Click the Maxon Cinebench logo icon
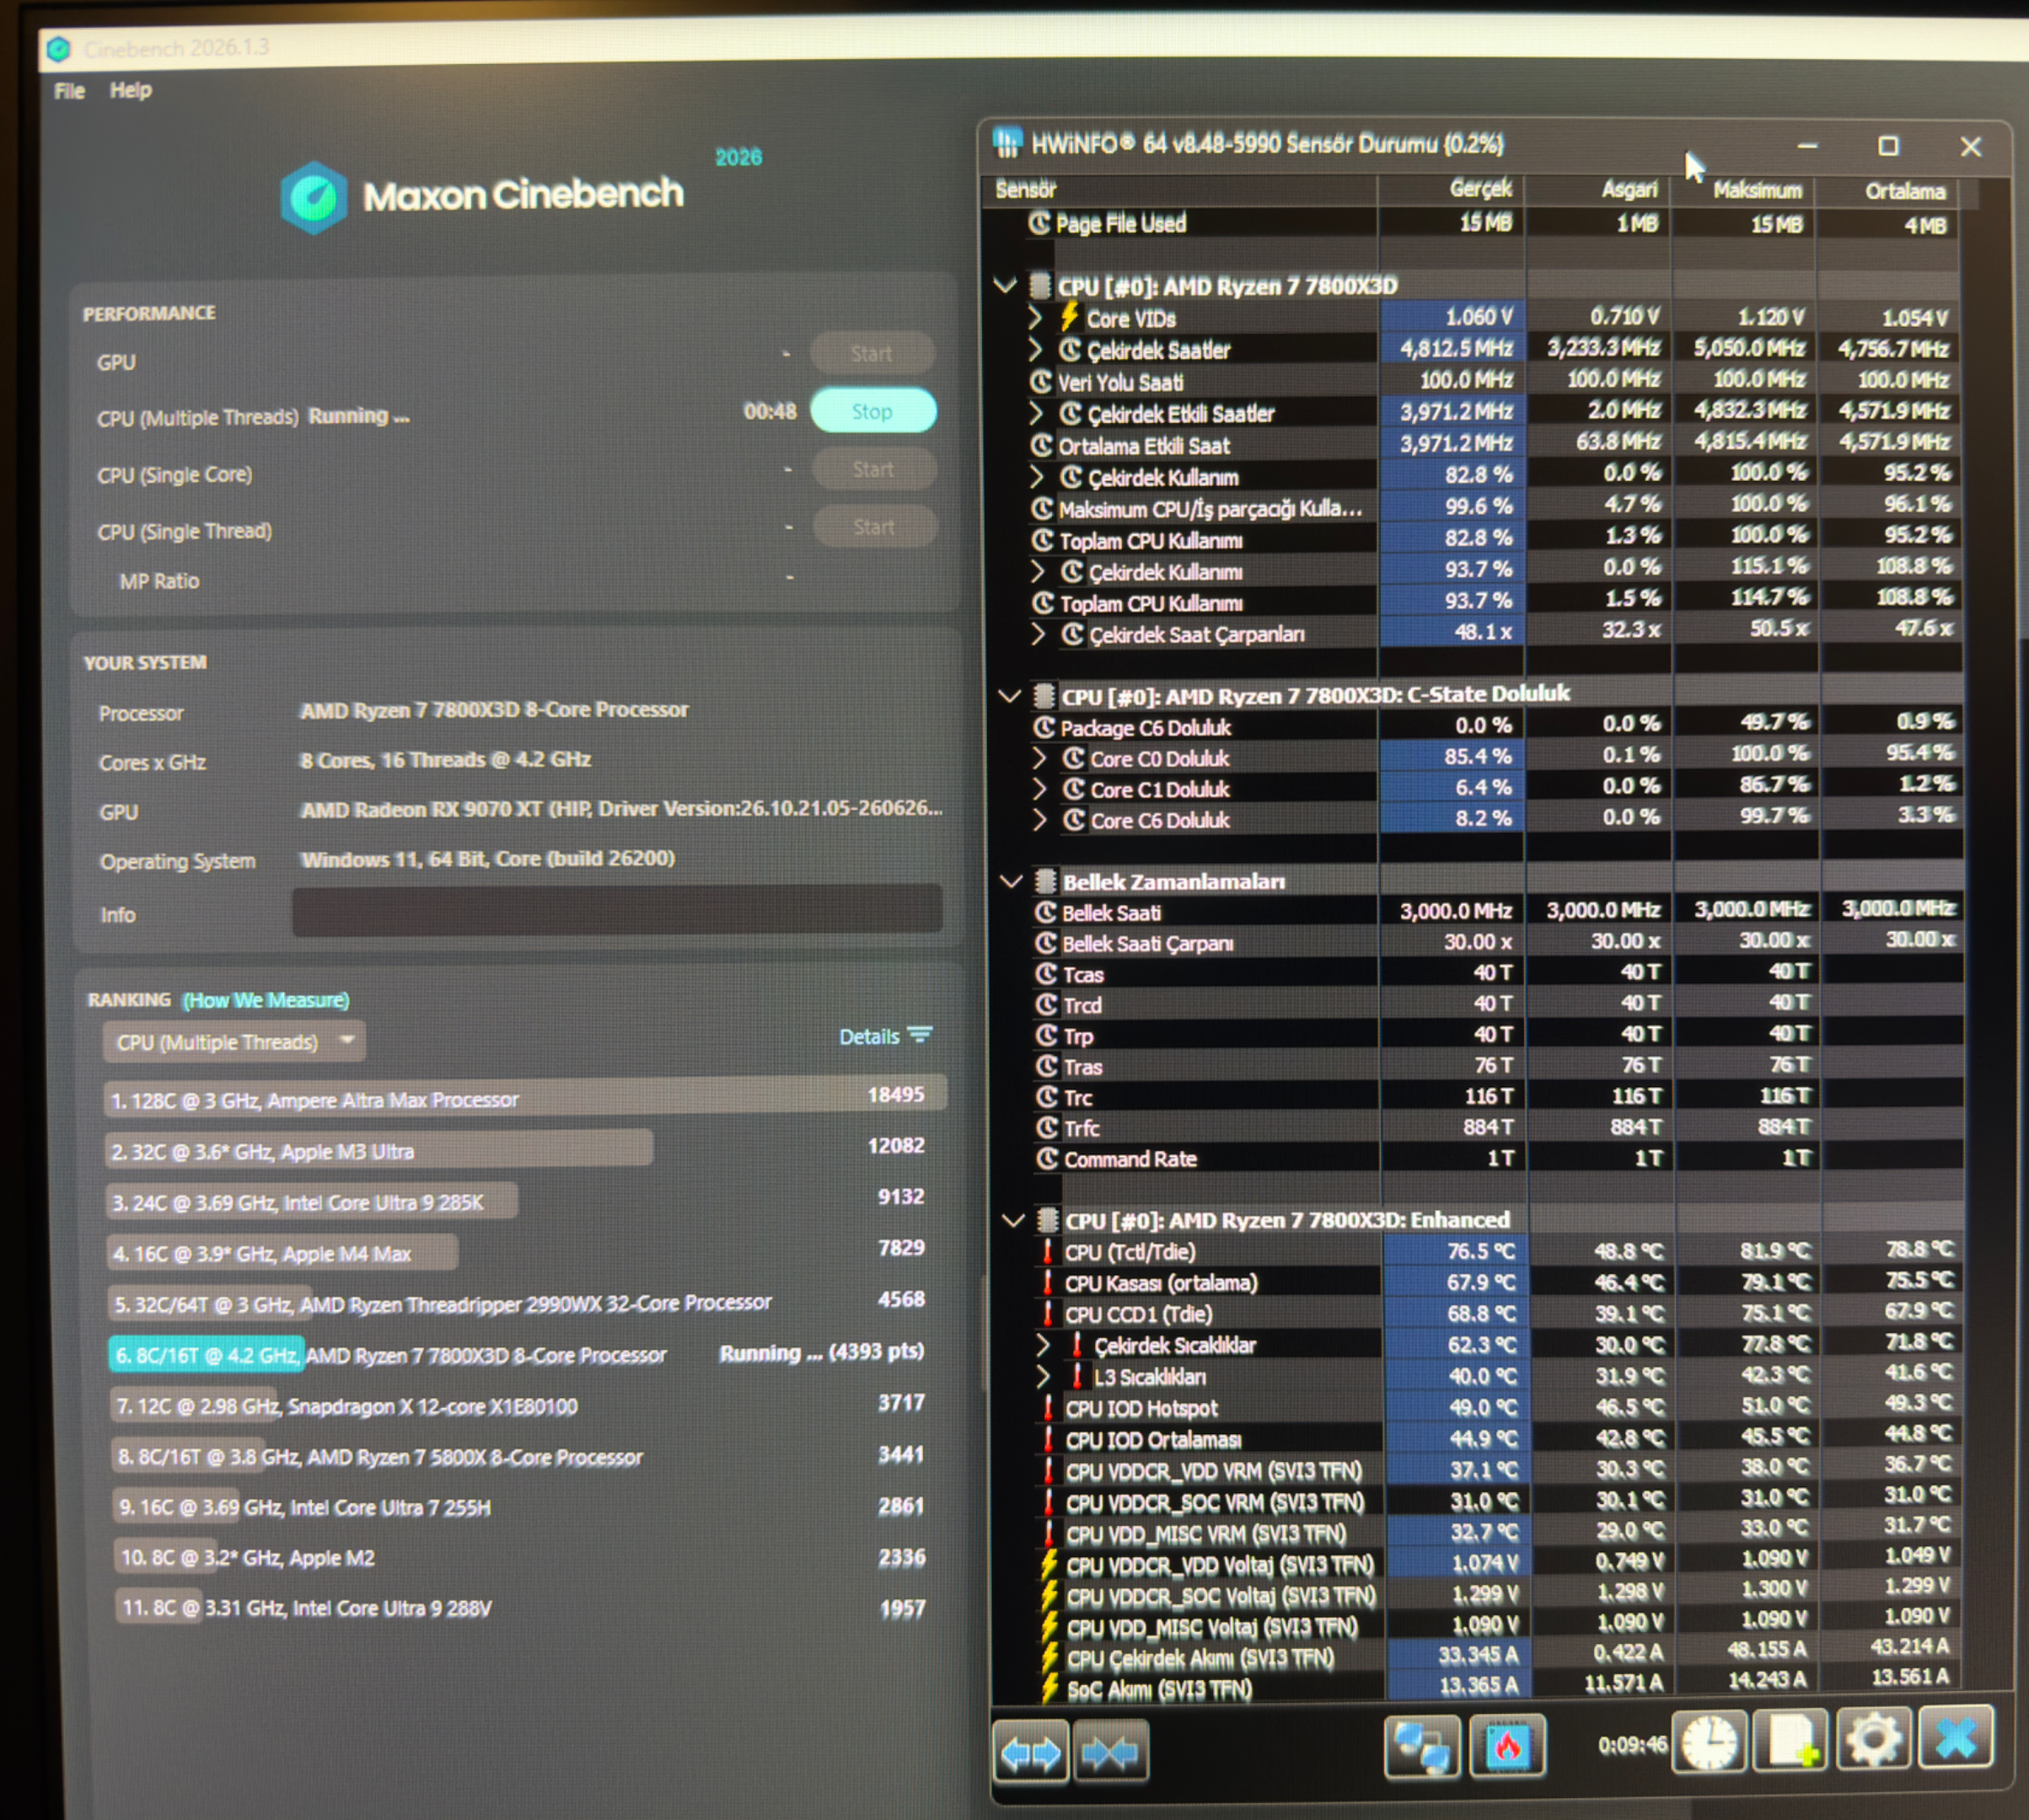This screenshot has width=2029, height=1820. (314, 198)
